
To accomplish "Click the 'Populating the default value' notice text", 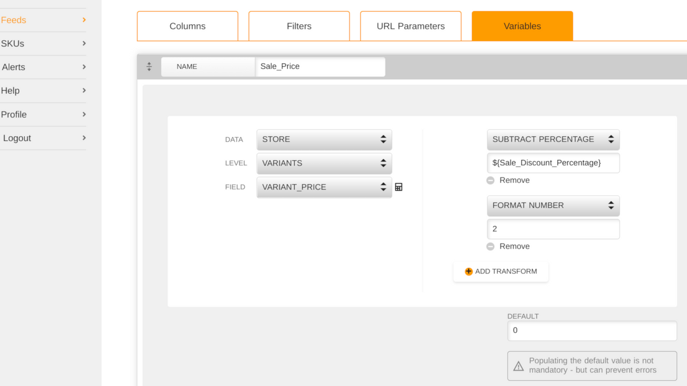I will [x=593, y=366].
